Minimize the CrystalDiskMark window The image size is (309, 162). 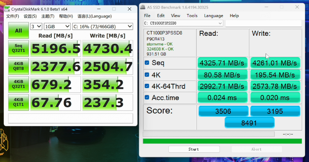point(99,9)
